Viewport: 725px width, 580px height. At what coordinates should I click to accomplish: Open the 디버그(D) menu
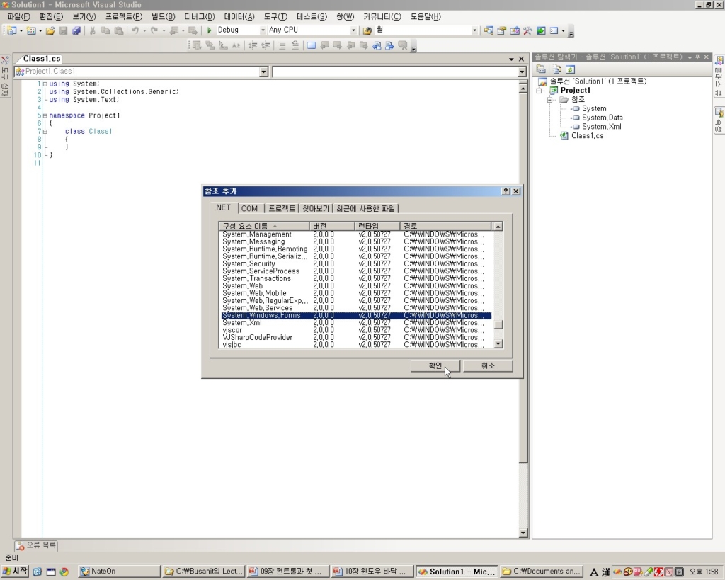point(200,17)
